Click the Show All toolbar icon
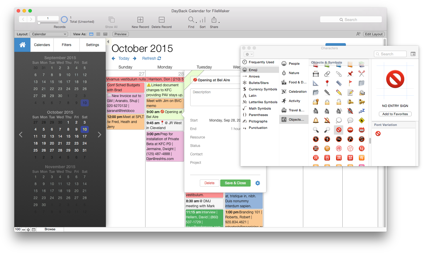Screen dimensions: 423x253 point(111,20)
